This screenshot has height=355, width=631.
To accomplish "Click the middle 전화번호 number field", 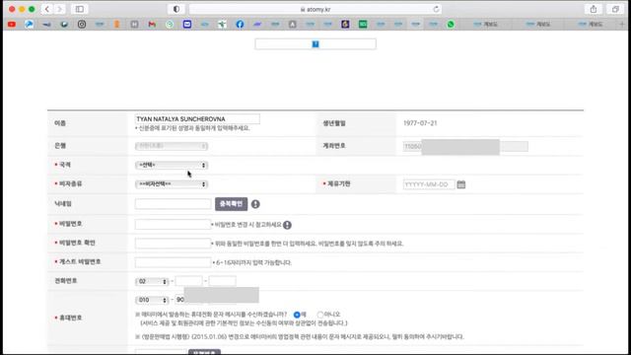I will (188, 281).
